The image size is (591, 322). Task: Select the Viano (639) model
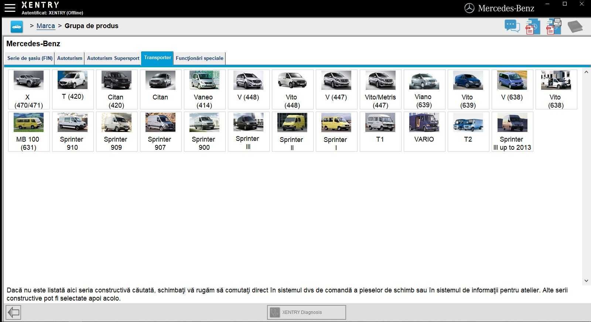tap(424, 89)
